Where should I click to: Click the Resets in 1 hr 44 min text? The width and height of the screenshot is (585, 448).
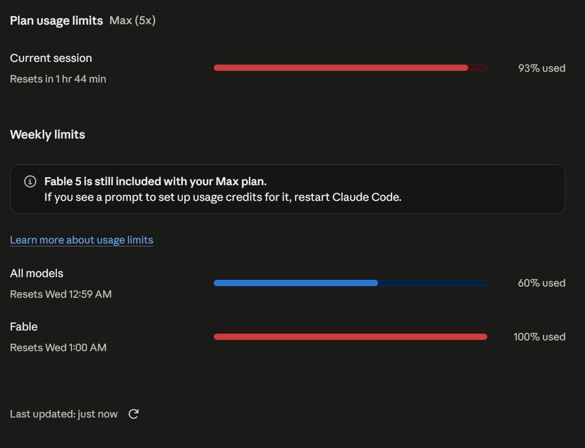(58, 79)
